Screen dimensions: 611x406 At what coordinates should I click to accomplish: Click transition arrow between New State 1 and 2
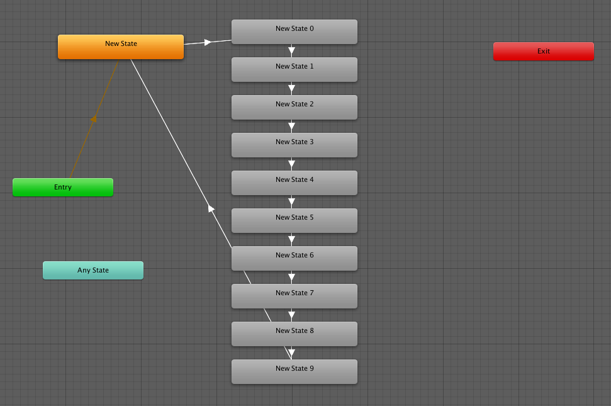[x=291, y=89]
